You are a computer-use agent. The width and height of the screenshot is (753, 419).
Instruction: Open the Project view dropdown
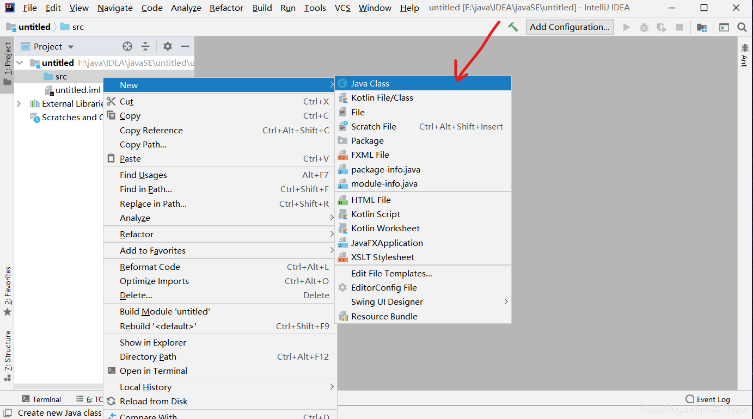(71, 47)
